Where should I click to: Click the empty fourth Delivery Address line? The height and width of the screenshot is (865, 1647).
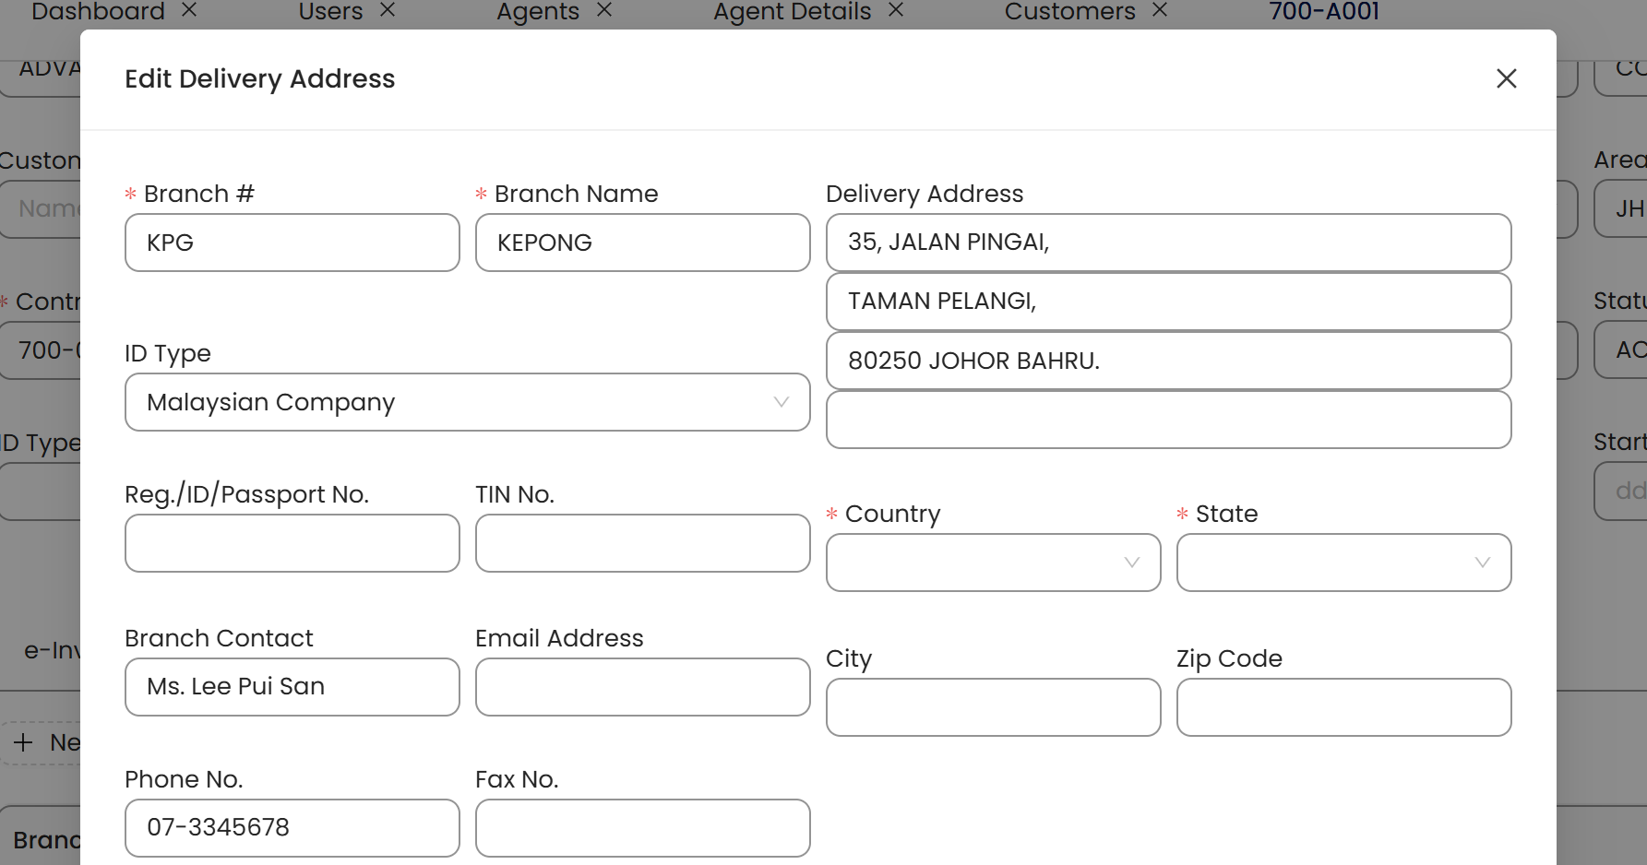[x=1168, y=421]
